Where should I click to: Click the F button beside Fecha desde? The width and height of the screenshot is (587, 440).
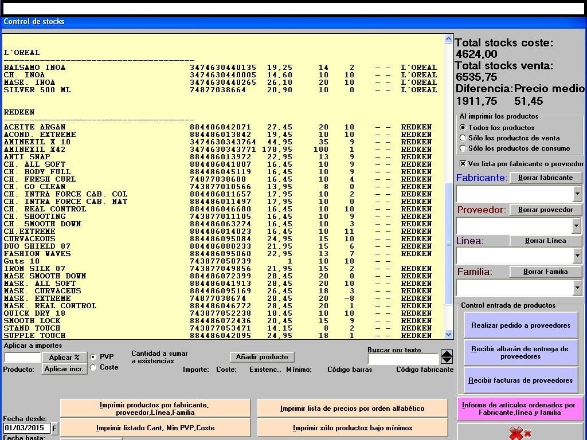[x=54, y=428]
